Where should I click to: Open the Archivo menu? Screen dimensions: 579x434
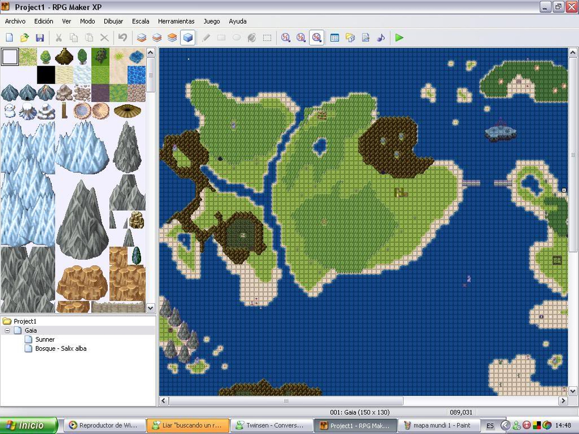pyautogui.click(x=15, y=21)
